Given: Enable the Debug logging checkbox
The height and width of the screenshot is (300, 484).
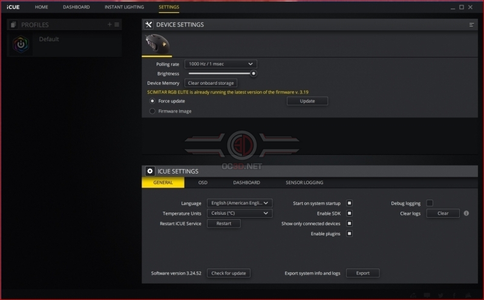Looking at the screenshot, I should point(430,203).
